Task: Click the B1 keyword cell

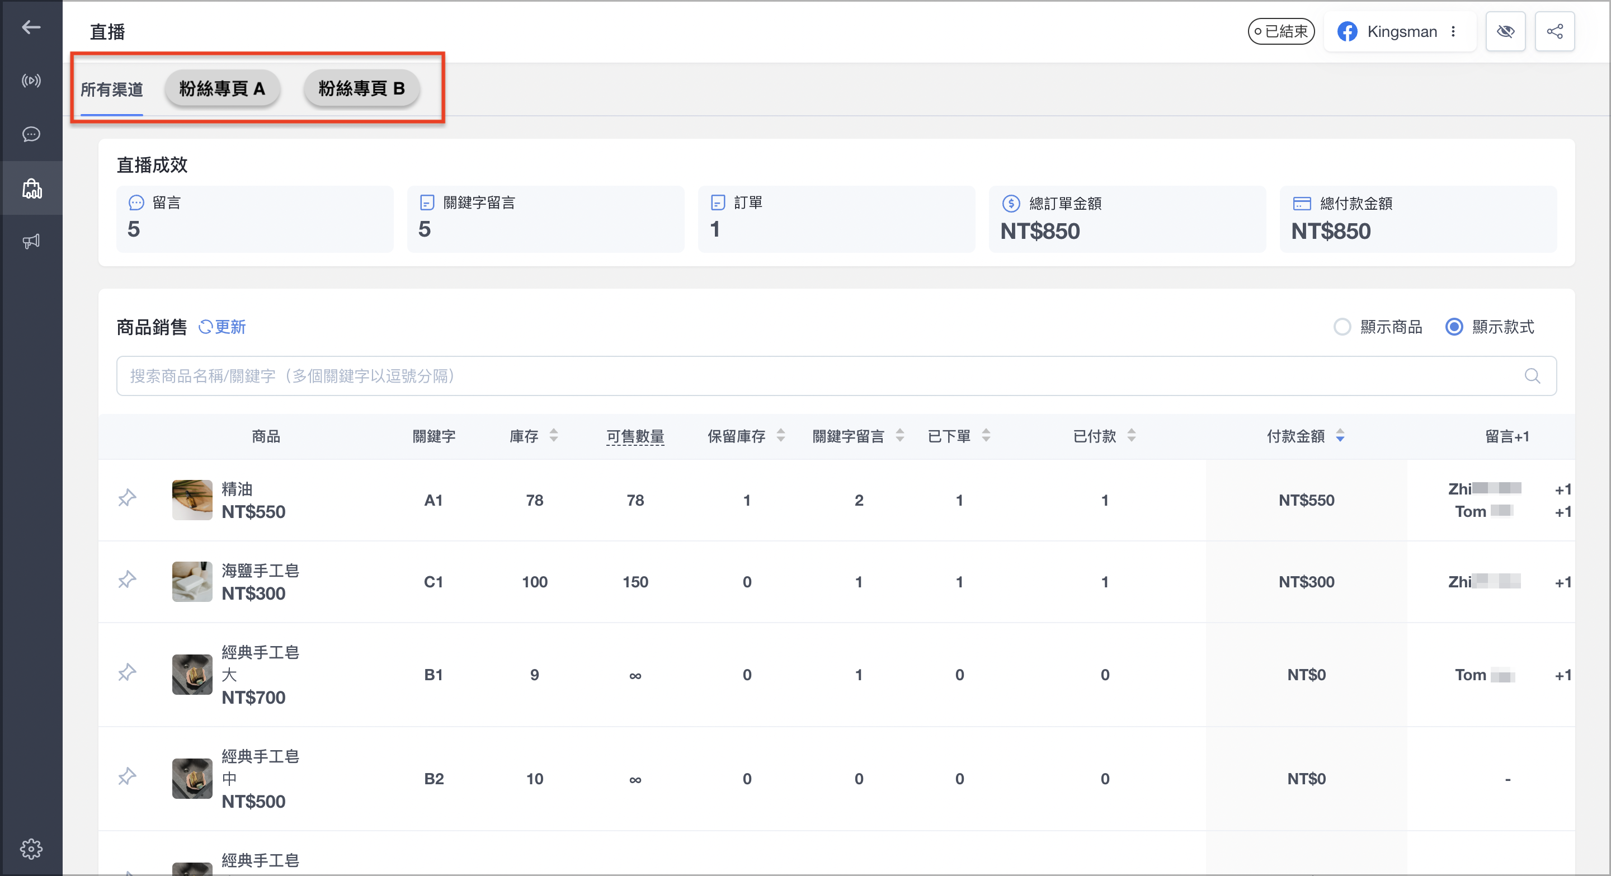Action: point(434,675)
